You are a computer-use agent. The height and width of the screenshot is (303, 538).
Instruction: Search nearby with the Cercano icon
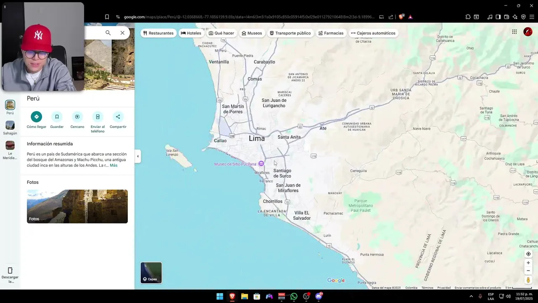pos(77,117)
